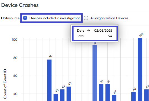Screen dimensions: 149x101
Task: Click the highlighted bar with total 94
Action: pyautogui.click(x=95, y=73)
